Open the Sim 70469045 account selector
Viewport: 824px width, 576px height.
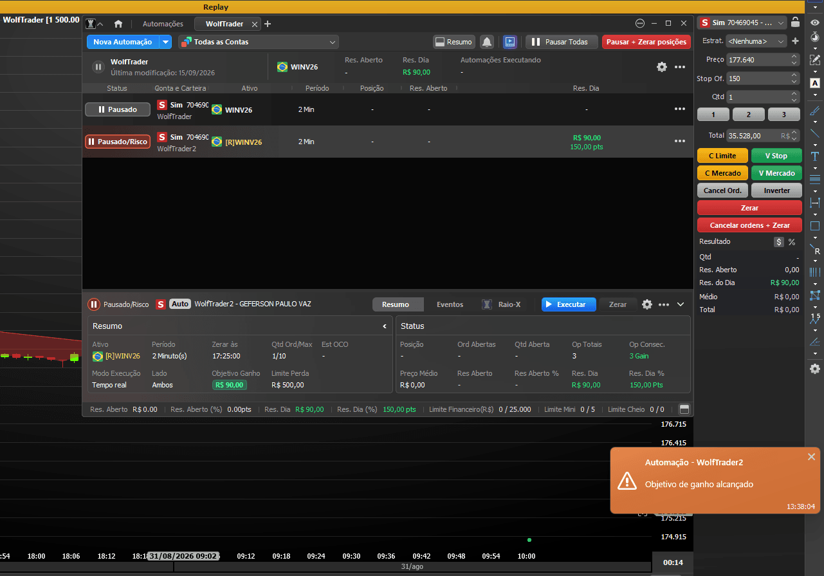[743, 23]
